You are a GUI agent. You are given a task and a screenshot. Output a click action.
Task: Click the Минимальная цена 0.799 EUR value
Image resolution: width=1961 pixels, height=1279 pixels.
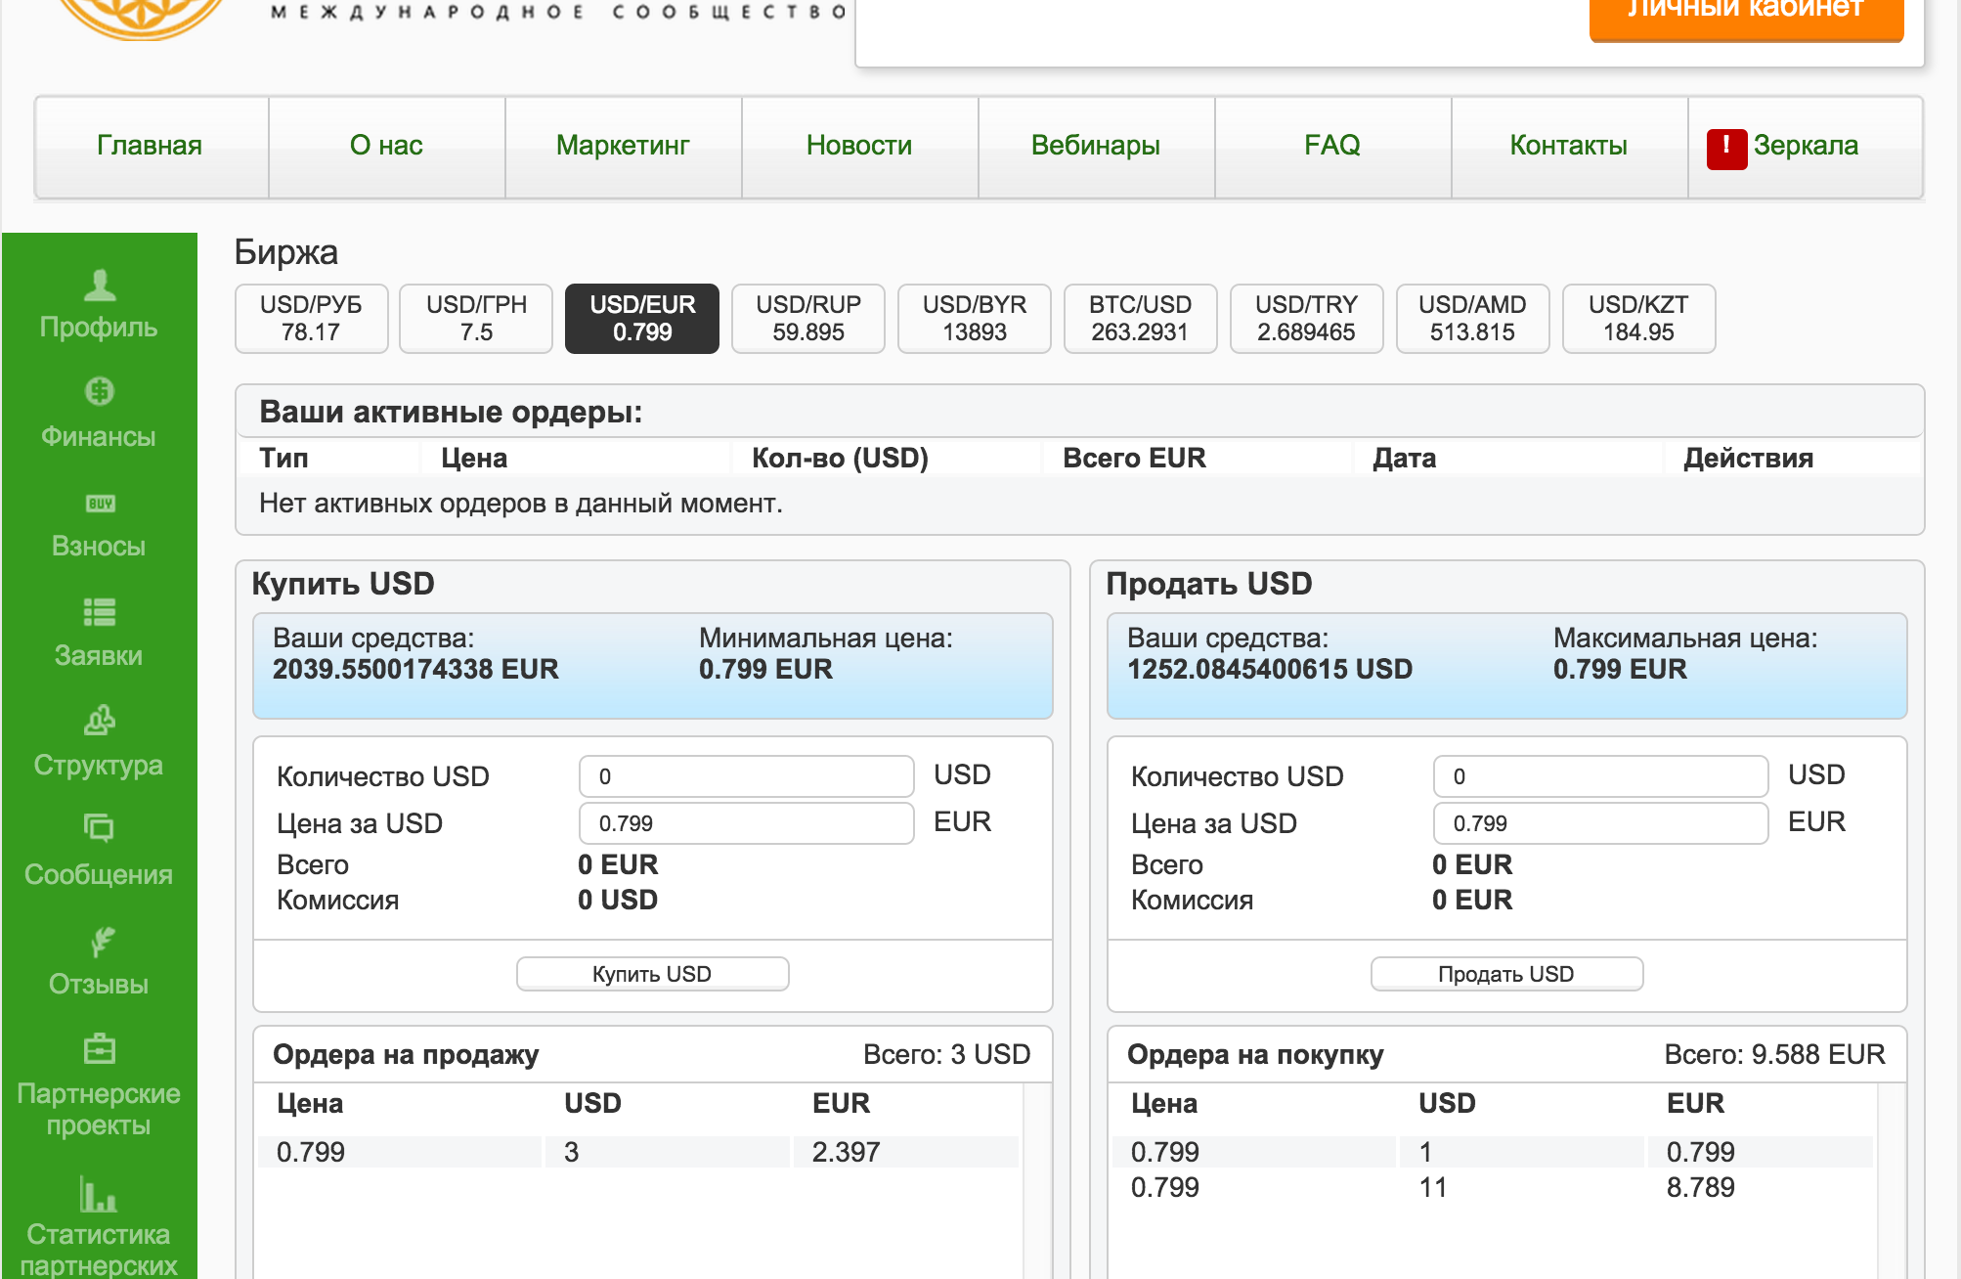tap(765, 670)
